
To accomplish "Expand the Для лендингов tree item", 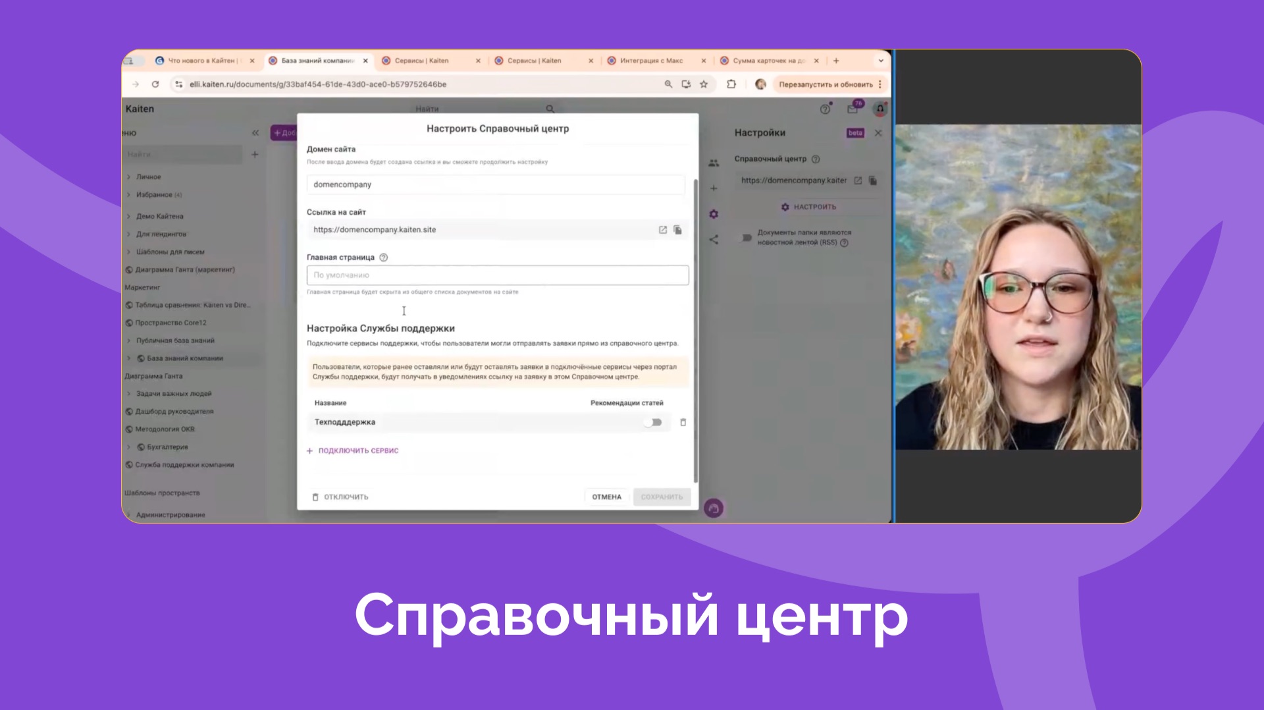I will pyautogui.click(x=129, y=234).
